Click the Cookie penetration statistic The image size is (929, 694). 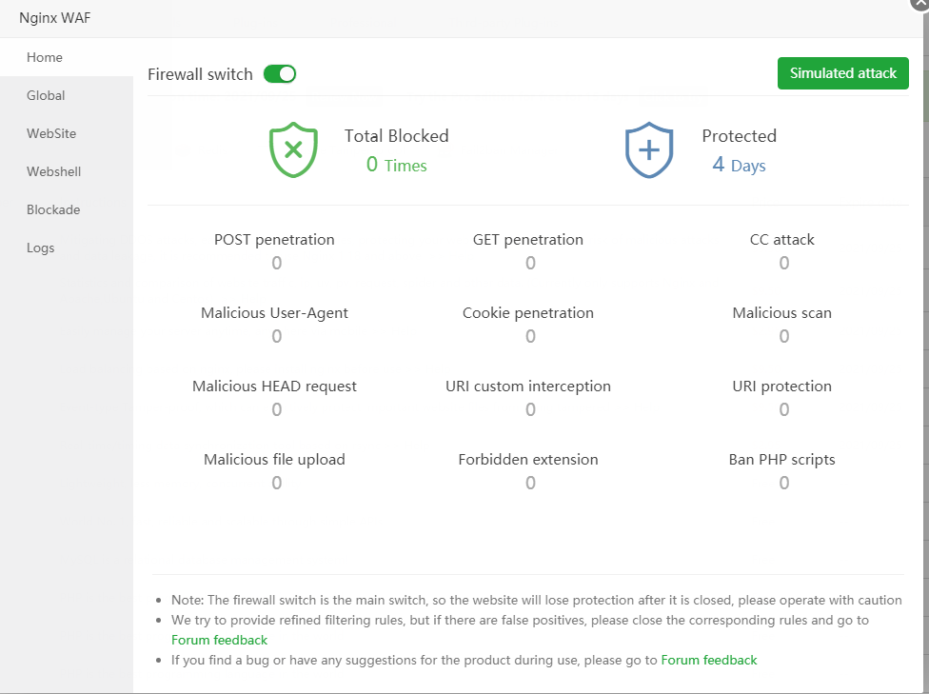coord(530,336)
